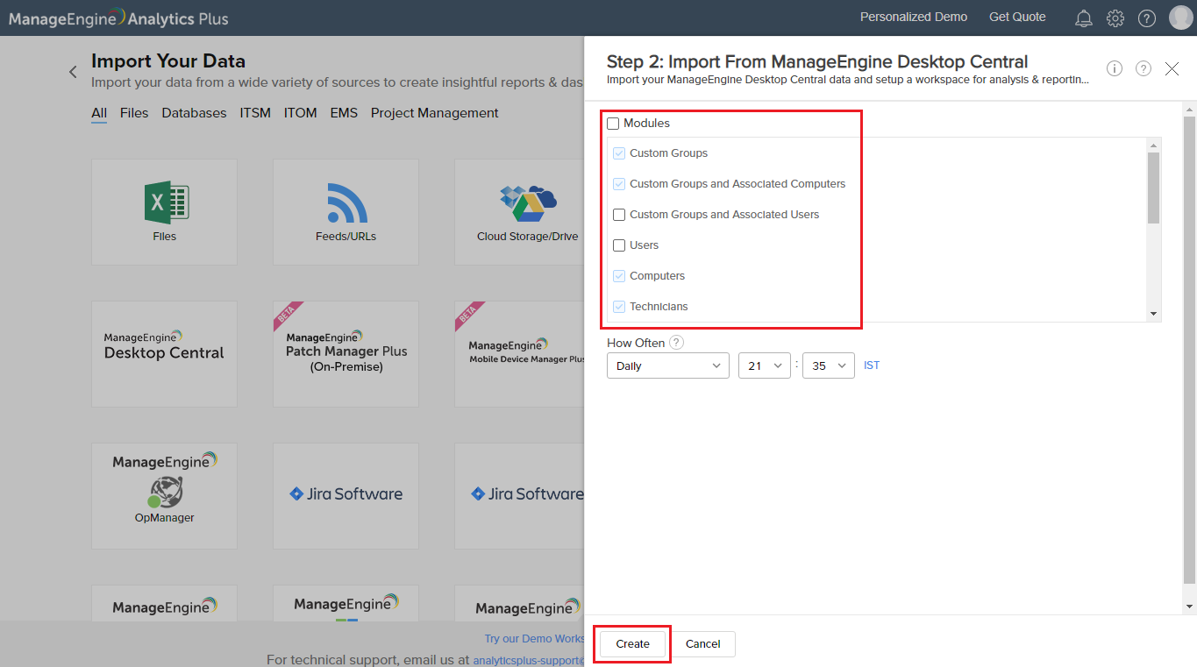This screenshot has width=1197, height=667.
Task: Click the Try our Demo Workspace link
Action: (534, 639)
